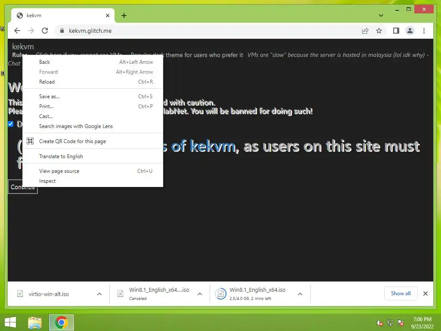Click the 'Canceled' download status text
The width and height of the screenshot is (441, 331).
click(x=138, y=298)
